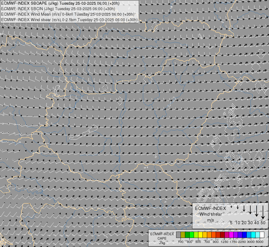Screen dimensions: 269x247
Task: Click the 5 value in wind shear legend
Action: coord(231,223)
